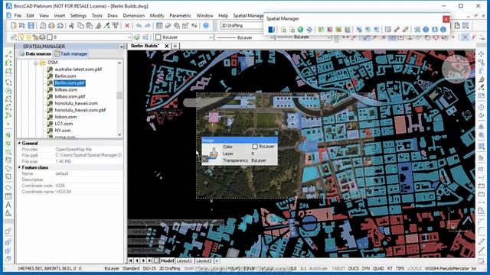The height and width of the screenshot is (275, 490).
Task: Click the Color ByLayer swatch in Image tooltip
Action: click(255, 146)
